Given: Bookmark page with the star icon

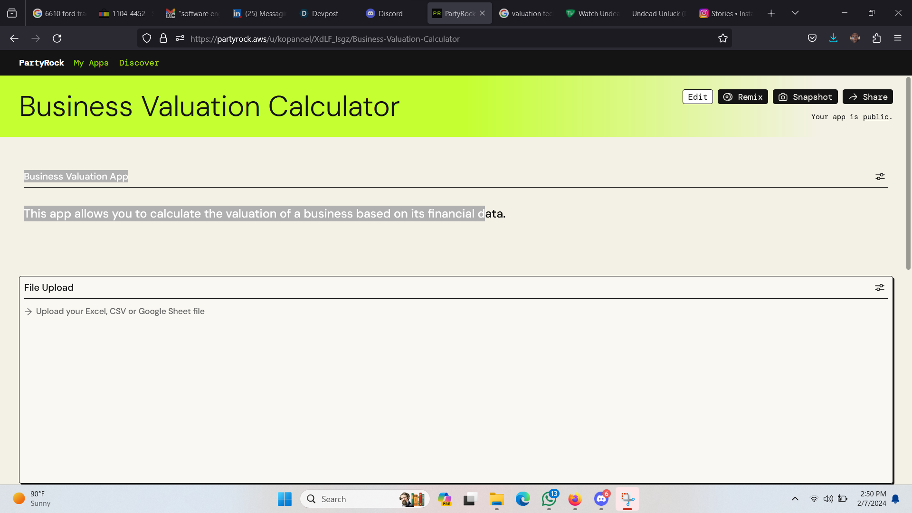Looking at the screenshot, I should pyautogui.click(x=722, y=38).
